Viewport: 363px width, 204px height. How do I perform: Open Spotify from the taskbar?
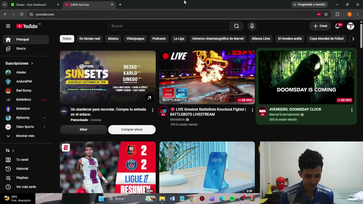[232, 199]
